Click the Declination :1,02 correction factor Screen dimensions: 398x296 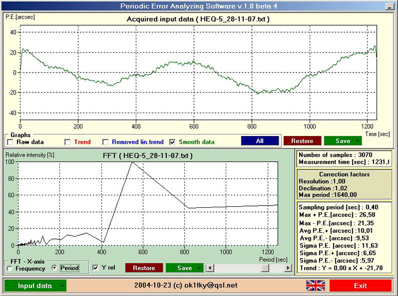[x=323, y=188]
